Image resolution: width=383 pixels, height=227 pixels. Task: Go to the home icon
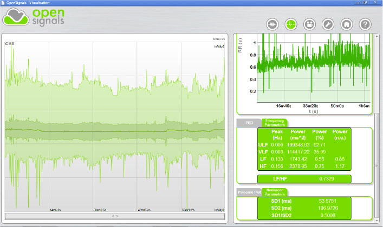click(347, 24)
